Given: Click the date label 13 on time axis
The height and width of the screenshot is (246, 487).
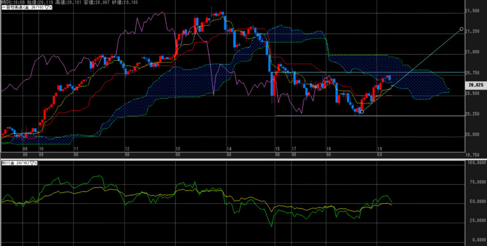Looking at the screenshot, I should (x=177, y=148).
